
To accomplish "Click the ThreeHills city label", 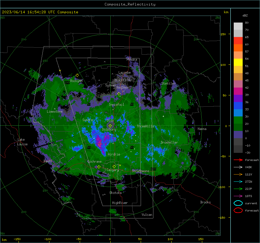I will tap(145, 126).
